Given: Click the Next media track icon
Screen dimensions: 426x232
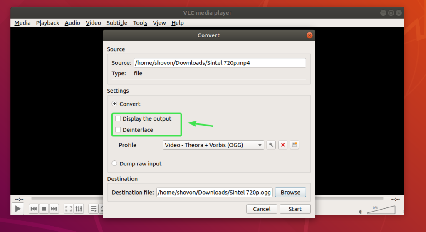Looking at the screenshot, I should coord(54,209).
